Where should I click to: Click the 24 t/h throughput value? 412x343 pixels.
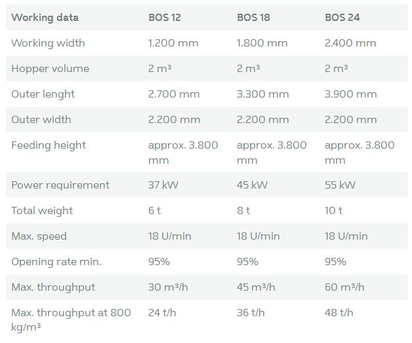(x=162, y=313)
